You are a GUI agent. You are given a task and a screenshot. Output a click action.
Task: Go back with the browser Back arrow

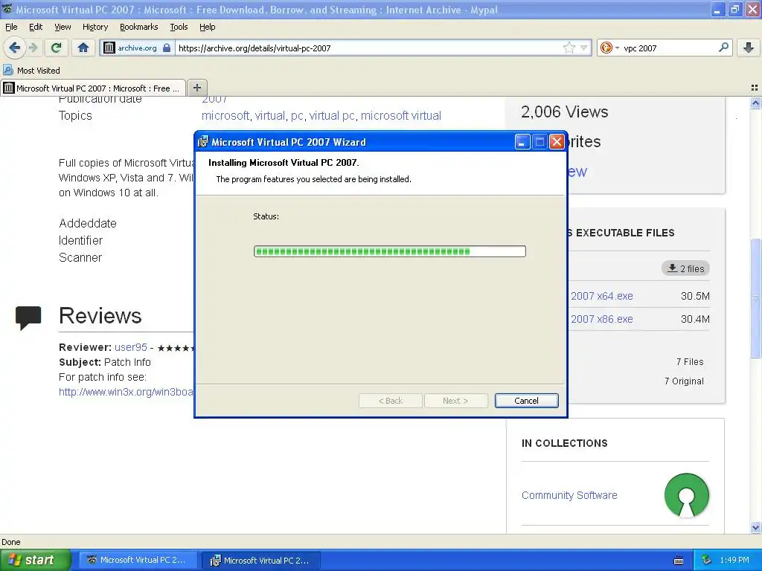[x=14, y=48]
